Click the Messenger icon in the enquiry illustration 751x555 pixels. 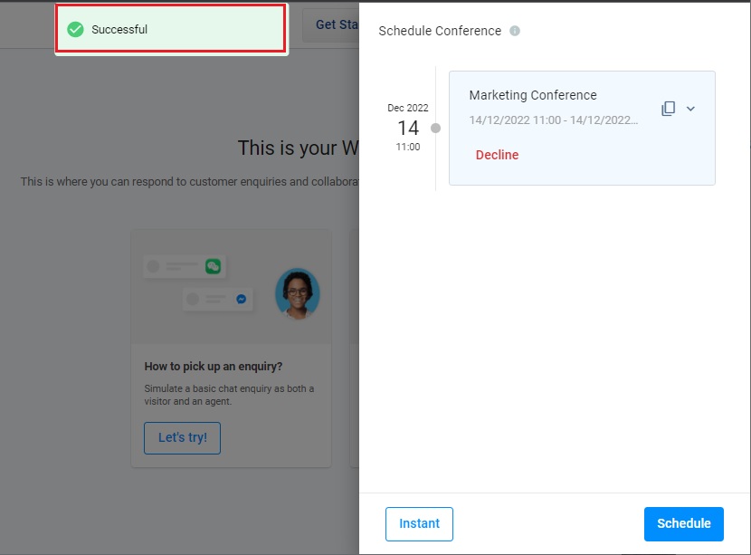point(242,299)
